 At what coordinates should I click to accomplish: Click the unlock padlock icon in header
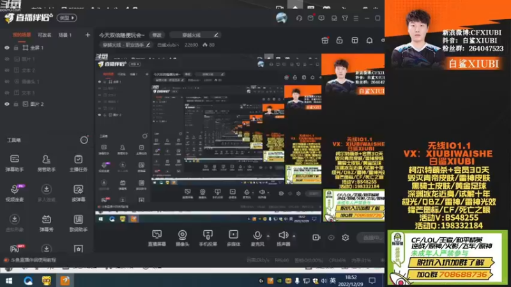pyautogui.click(x=339, y=40)
